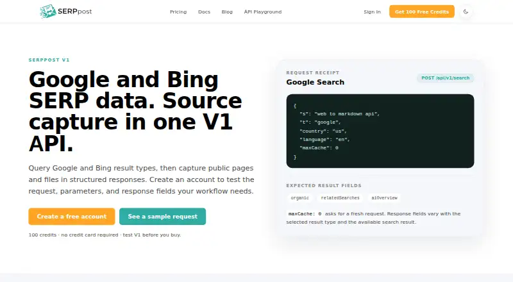Viewport: 513px width, 282px height.
Task: Click See a sample request button
Action: point(163,216)
